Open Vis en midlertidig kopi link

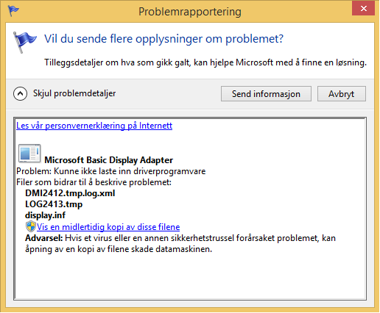[x=108, y=227]
